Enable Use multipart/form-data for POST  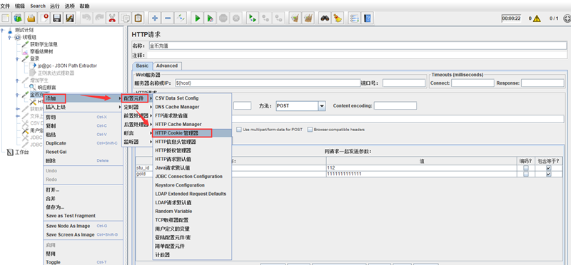pos(239,130)
